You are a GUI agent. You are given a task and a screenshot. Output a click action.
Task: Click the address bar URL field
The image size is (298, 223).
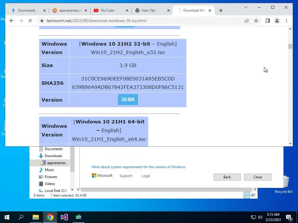(x=141, y=21)
